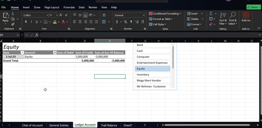Decrease decimal places
Viewport: 262px width, 128px height.
click(x=142, y=22)
